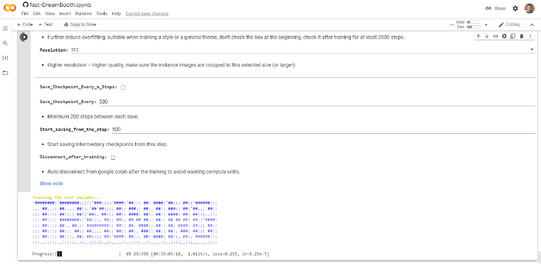541x264 pixels.
Task: Check Disconnect_after_training box
Action: (x=113, y=157)
